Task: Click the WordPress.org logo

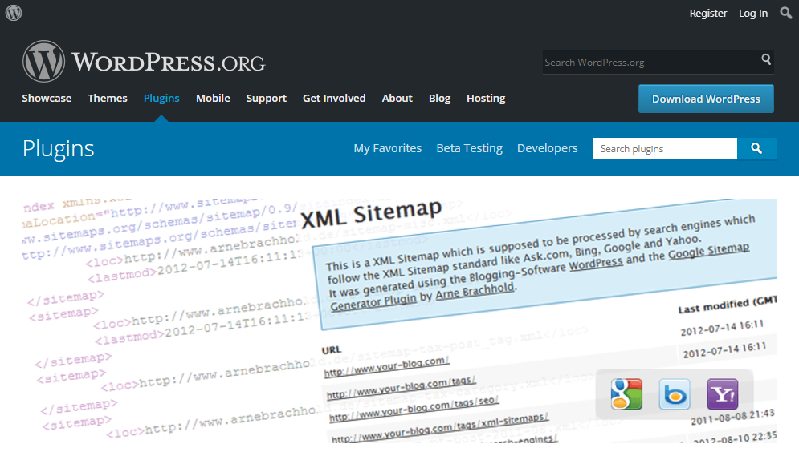Action: 144,62
